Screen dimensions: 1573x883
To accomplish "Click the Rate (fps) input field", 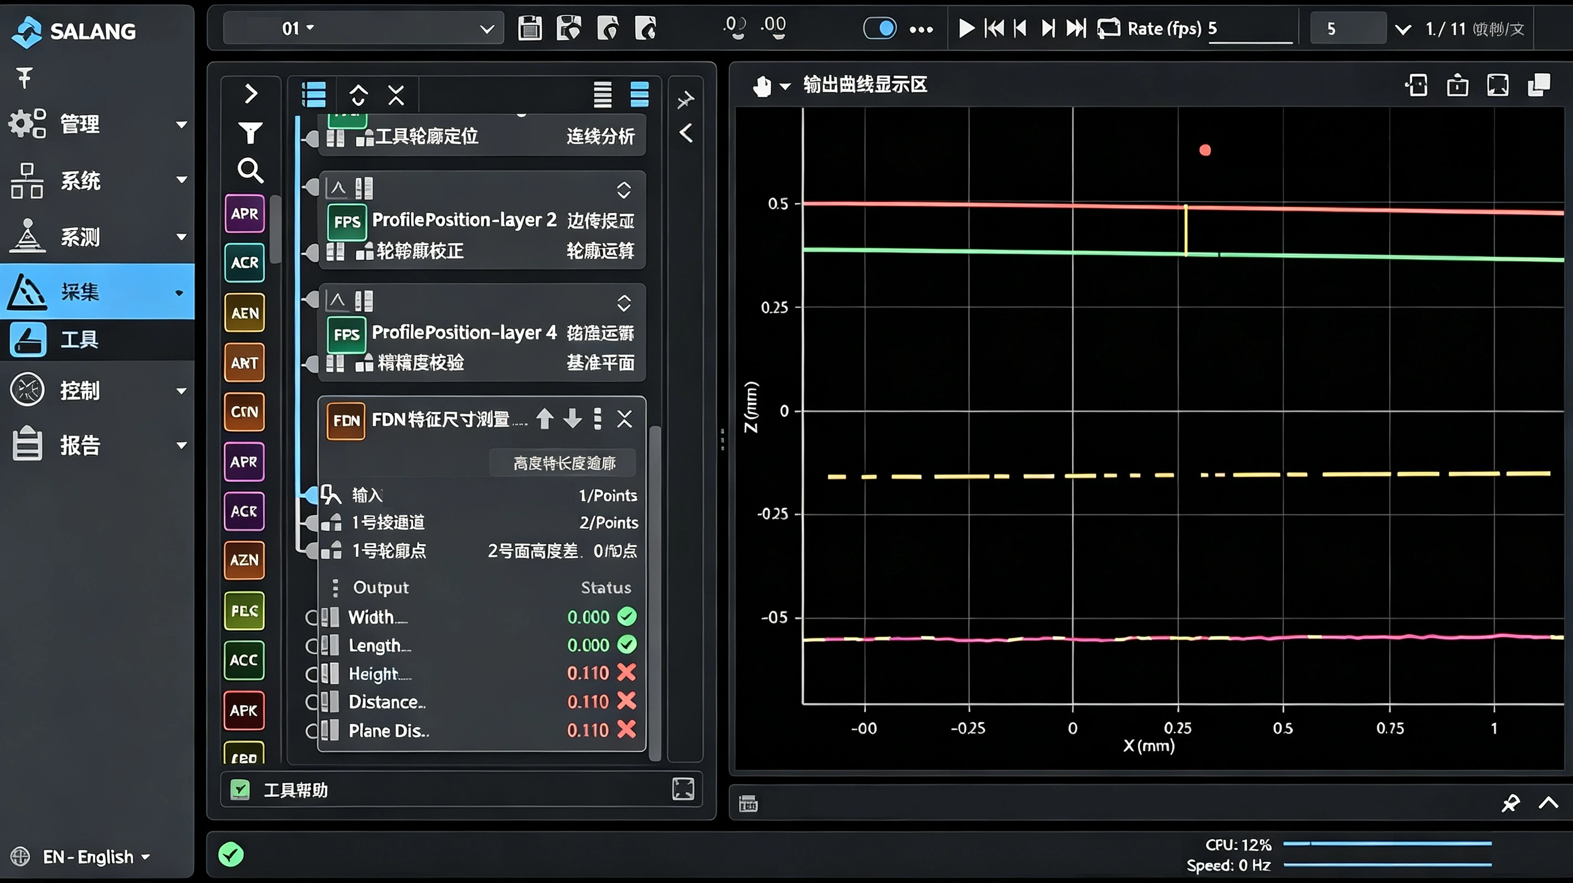I will coord(1249,29).
